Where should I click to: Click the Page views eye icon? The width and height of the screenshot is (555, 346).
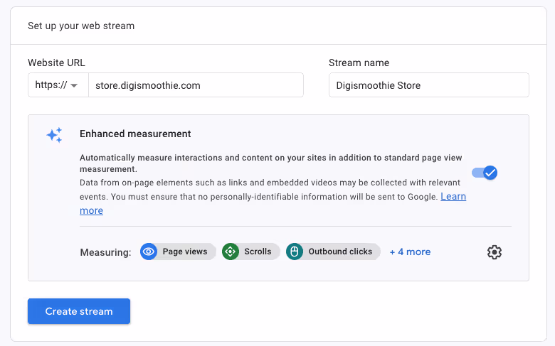(x=149, y=252)
